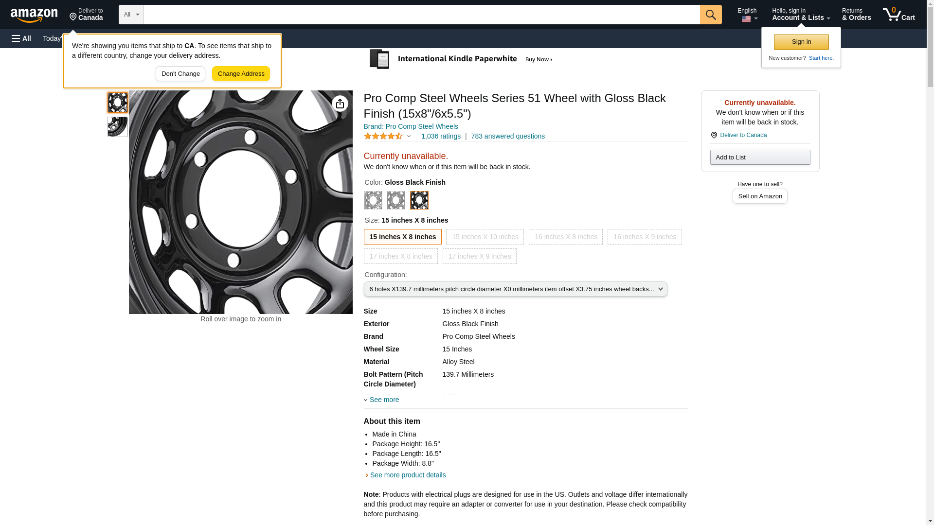Select the 16 inches X 9 inches size
934x525 pixels.
(x=644, y=237)
